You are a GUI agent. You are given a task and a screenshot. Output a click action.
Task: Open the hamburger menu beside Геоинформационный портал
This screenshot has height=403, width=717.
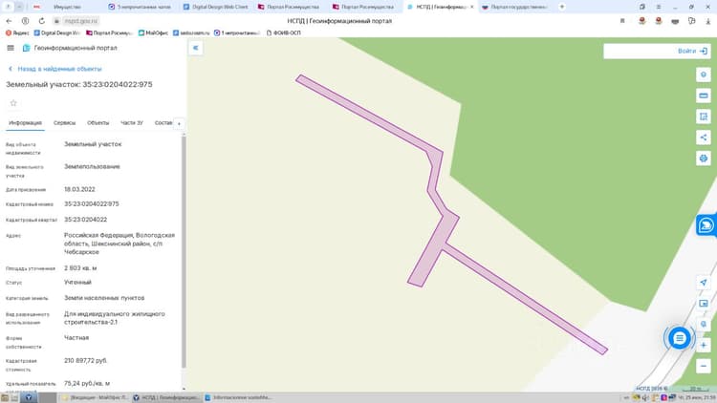[x=11, y=48]
